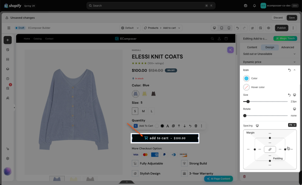Collapse left sidebar with the small arrow handle
This screenshot has height=185, width=302.
[x=14, y=108]
